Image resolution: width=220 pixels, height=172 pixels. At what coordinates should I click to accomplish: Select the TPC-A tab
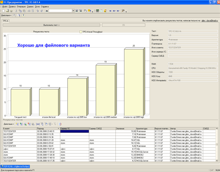(6, 21)
